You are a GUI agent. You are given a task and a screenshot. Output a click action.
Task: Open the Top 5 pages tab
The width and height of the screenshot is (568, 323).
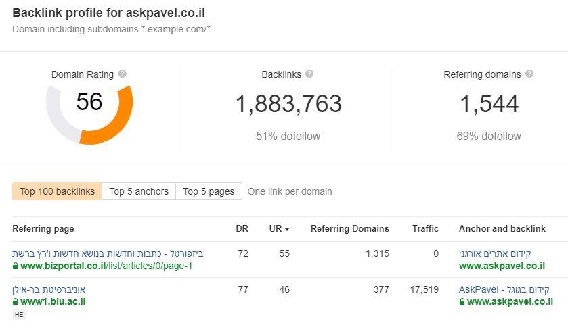(209, 191)
